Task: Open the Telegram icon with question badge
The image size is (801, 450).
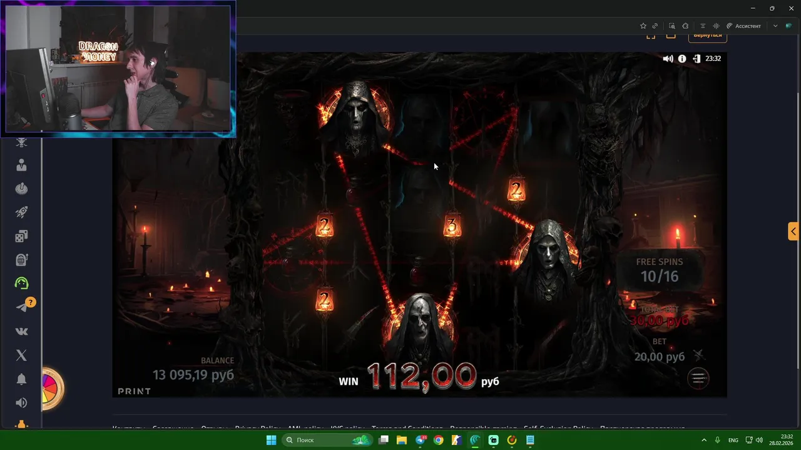Action: [x=23, y=306]
